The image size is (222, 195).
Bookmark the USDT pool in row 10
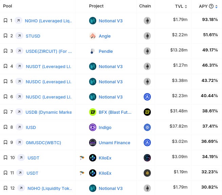click(5, 157)
